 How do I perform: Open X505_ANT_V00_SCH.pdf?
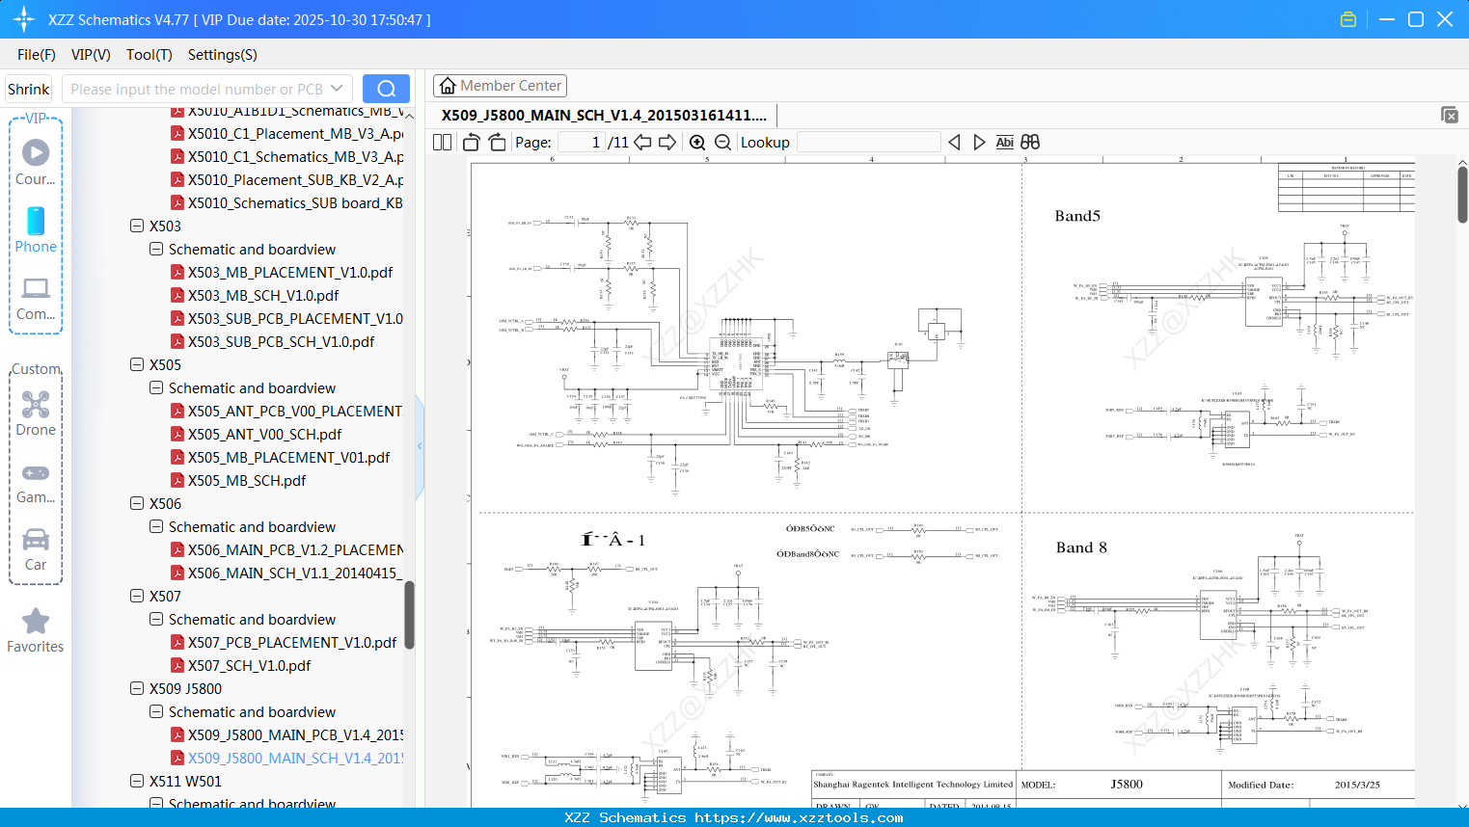point(264,435)
